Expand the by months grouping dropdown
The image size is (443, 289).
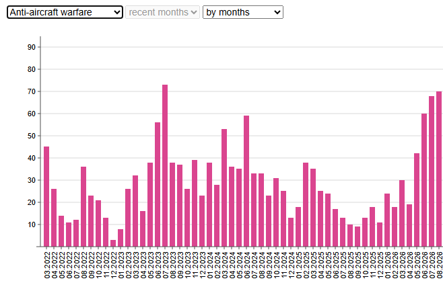[x=243, y=12]
